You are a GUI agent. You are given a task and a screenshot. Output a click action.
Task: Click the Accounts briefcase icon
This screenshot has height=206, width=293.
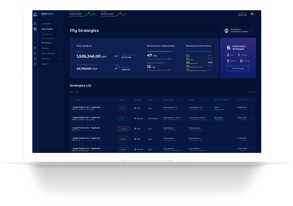pyautogui.click(x=35, y=59)
